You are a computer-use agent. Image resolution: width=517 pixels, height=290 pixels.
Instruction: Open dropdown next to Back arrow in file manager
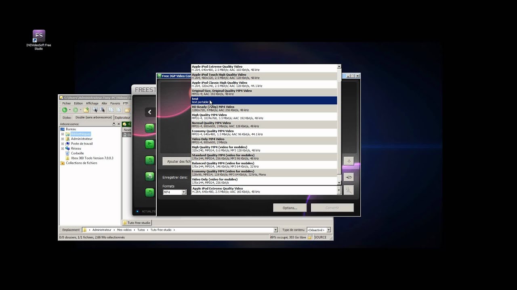tap(69, 110)
